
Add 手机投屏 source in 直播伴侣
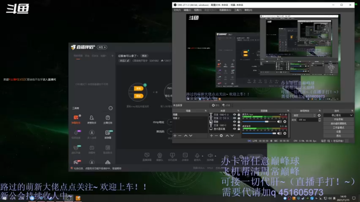click(172, 157)
